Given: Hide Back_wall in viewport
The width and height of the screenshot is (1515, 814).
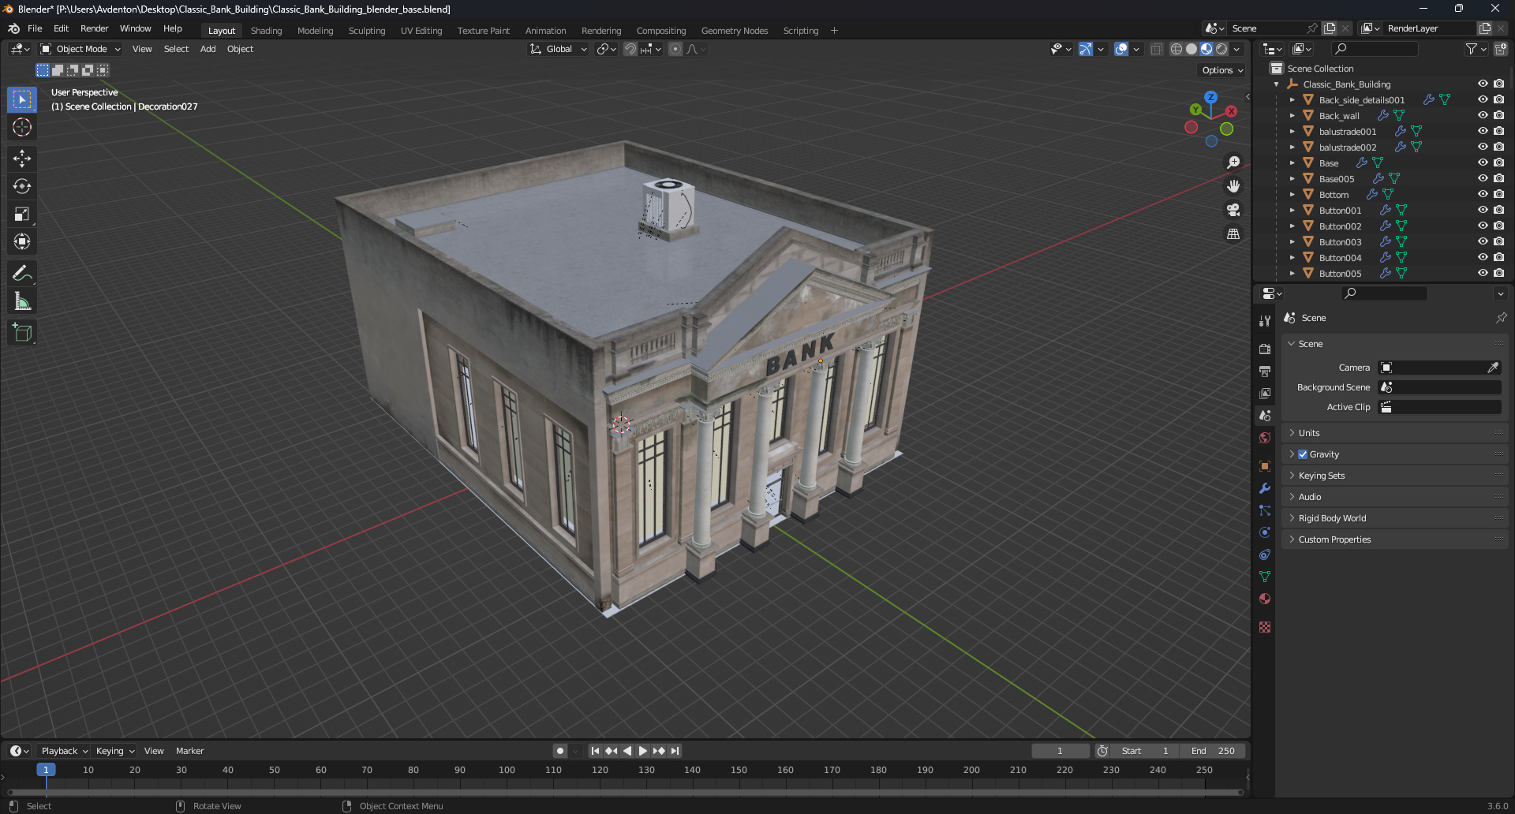Looking at the screenshot, I should 1483,115.
